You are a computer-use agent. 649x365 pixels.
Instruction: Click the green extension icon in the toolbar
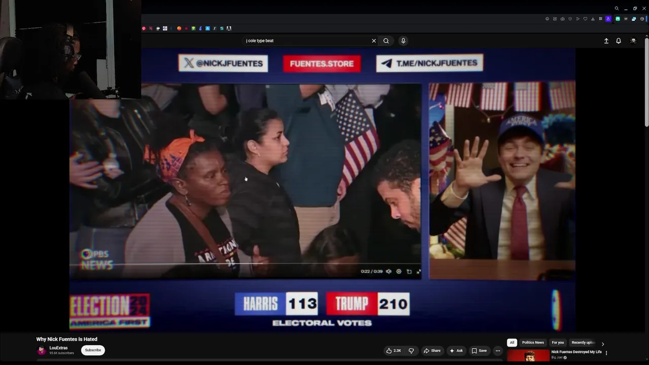[618, 19]
